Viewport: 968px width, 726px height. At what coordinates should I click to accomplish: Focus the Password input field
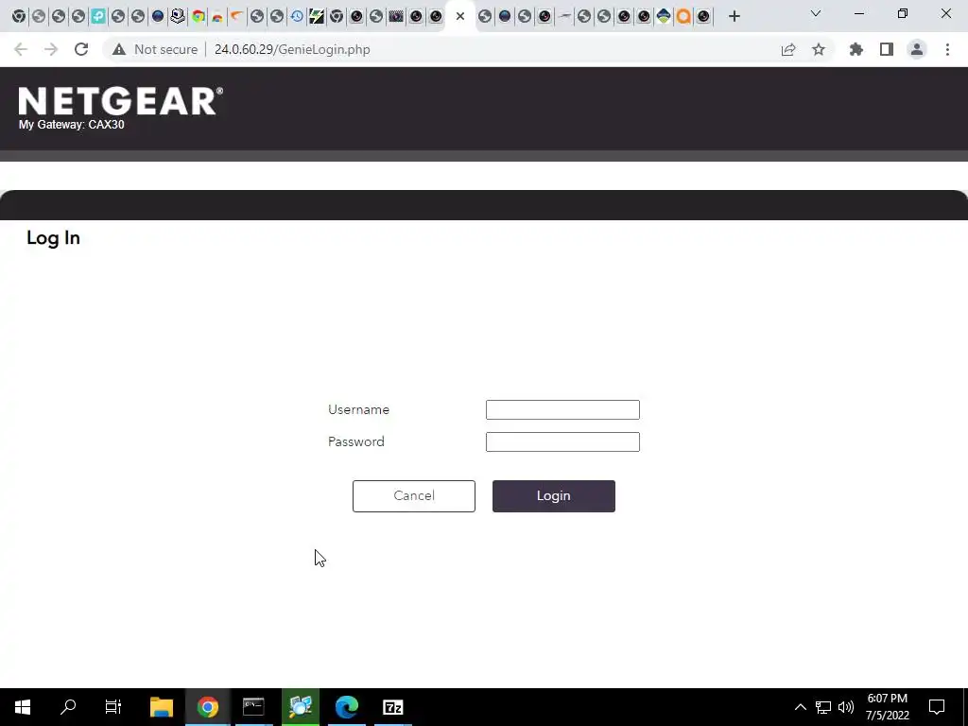[x=562, y=442]
